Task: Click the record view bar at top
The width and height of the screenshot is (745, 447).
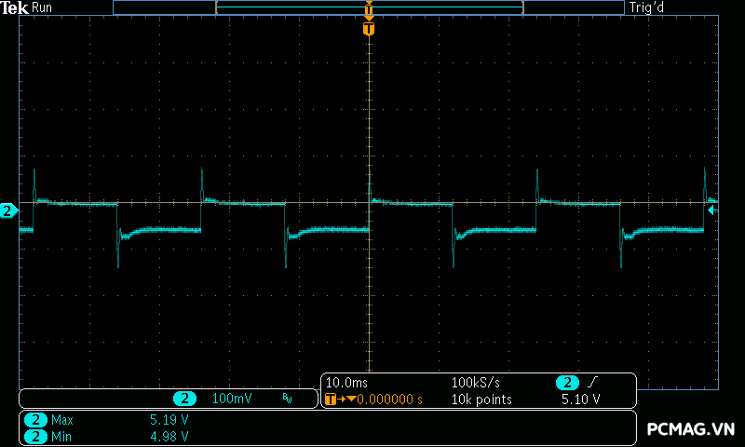Action: pos(369,7)
